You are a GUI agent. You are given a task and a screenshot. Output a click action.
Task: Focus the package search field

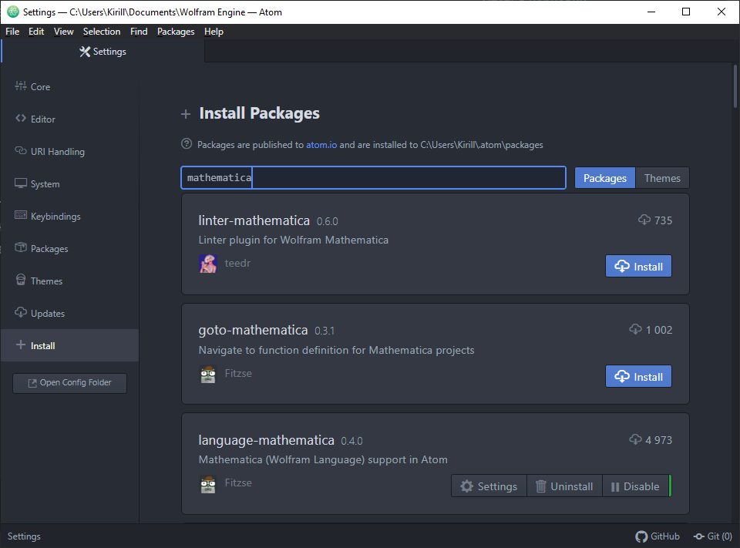coord(373,177)
